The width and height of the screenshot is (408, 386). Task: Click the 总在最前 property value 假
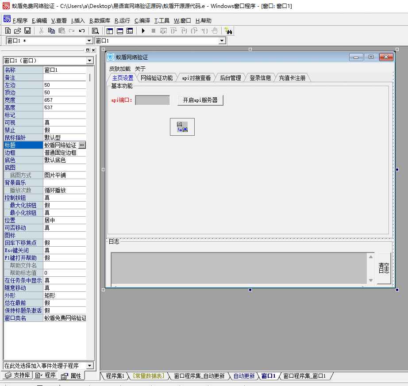click(65, 303)
